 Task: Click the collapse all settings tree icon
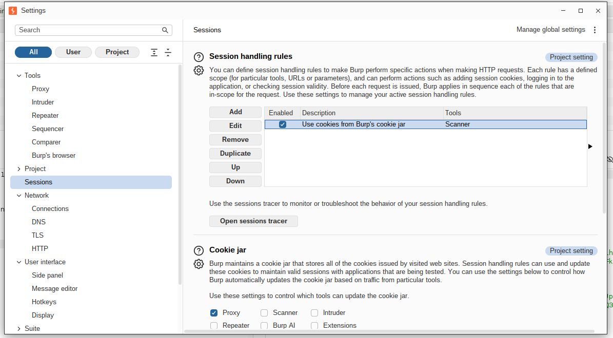(168, 52)
